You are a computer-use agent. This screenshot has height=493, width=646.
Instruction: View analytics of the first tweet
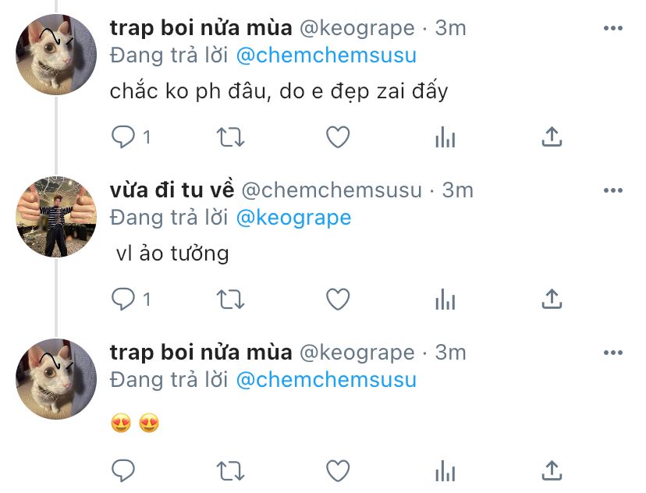click(x=445, y=138)
